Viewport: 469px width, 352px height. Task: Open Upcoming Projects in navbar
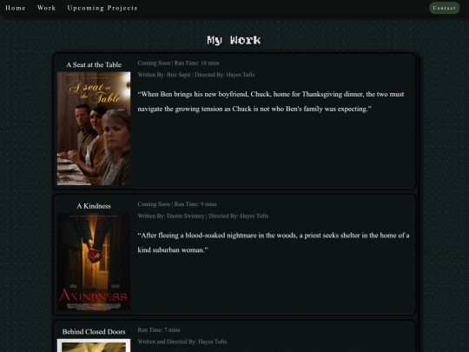[x=102, y=8]
